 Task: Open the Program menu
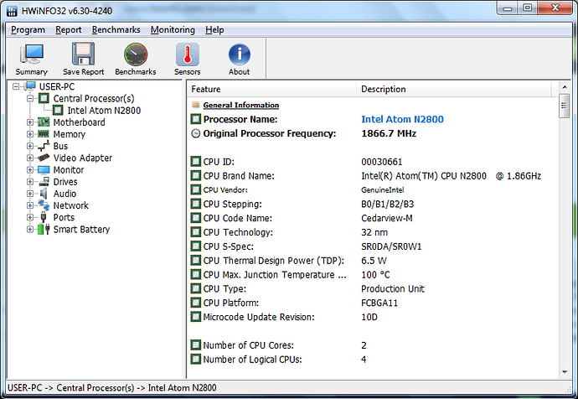pyautogui.click(x=28, y=30)
